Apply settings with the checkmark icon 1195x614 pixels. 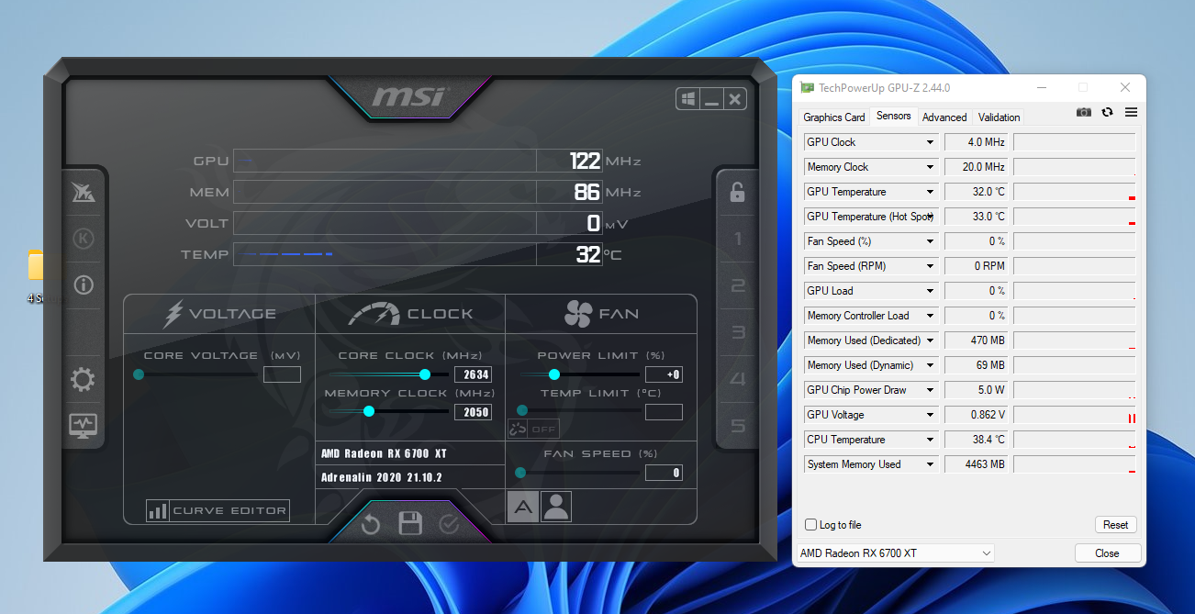point(449,524)
